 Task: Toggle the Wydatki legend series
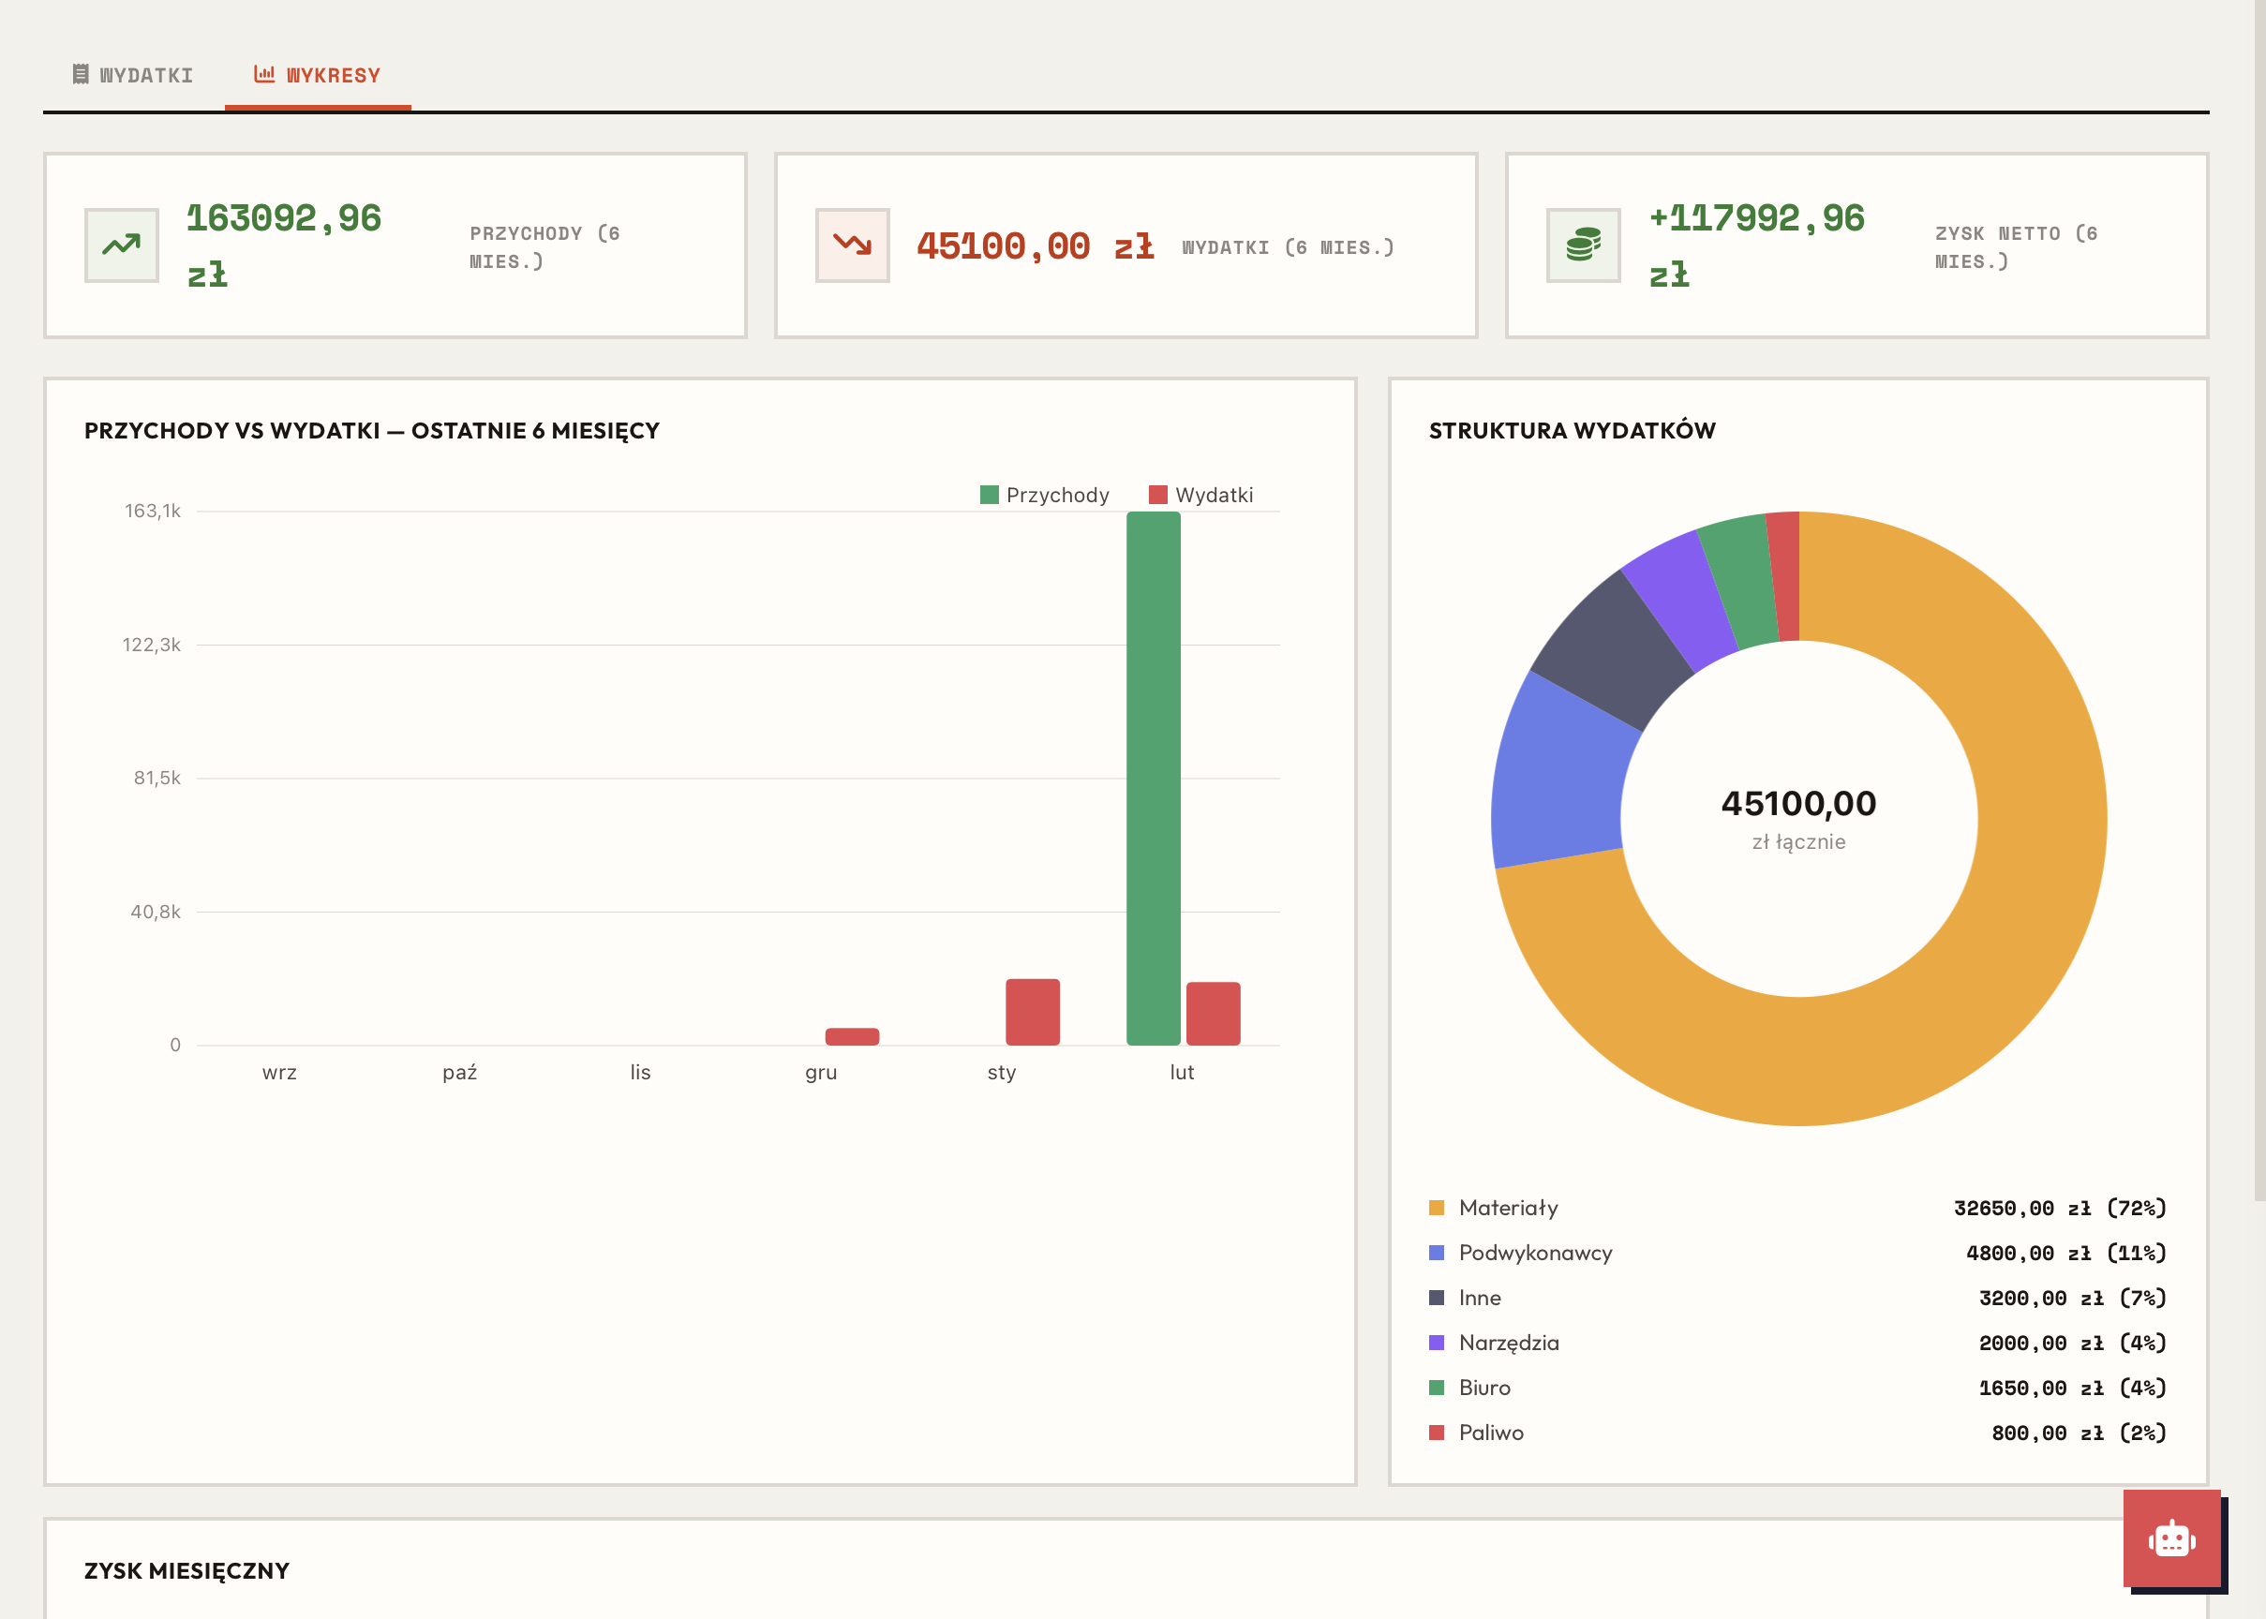pos(1200,496)
